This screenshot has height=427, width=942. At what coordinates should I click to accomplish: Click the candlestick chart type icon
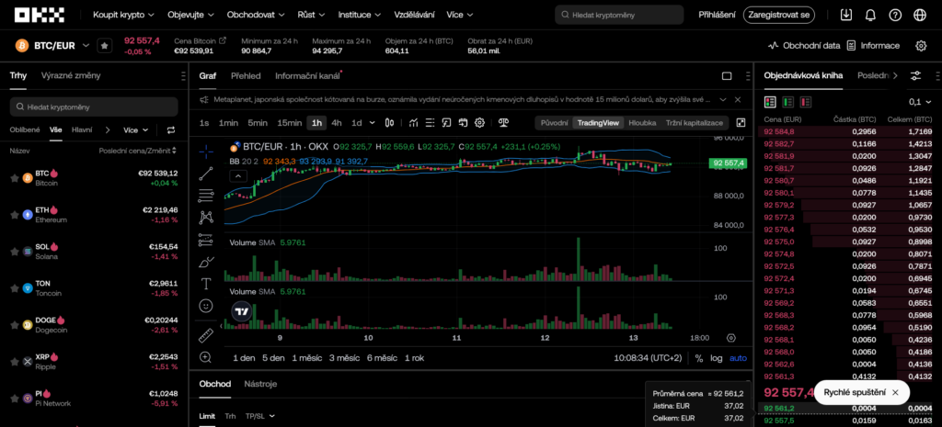(389, 123)
